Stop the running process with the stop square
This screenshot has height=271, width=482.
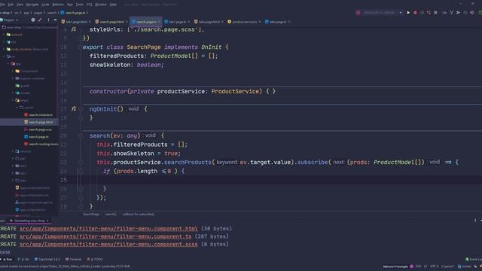[435, 13]
